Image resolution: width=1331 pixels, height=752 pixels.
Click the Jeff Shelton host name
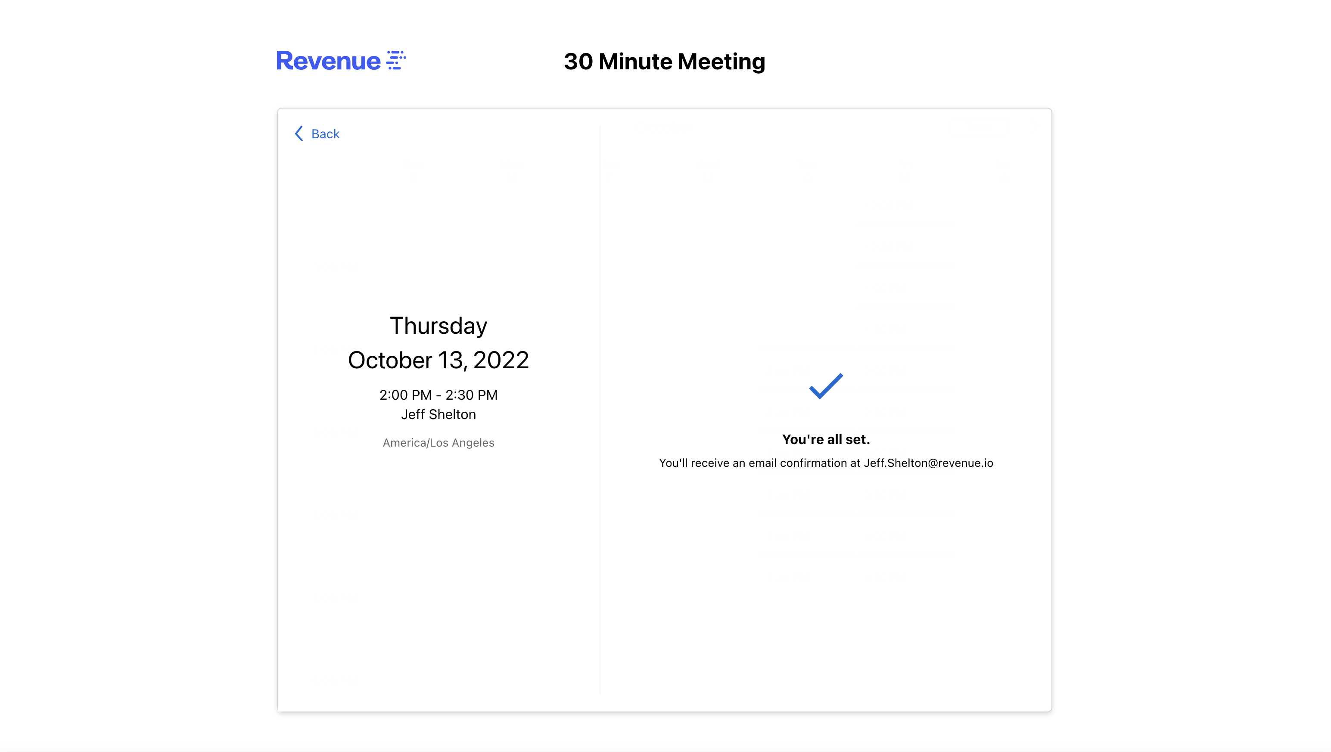coord(438,415)
